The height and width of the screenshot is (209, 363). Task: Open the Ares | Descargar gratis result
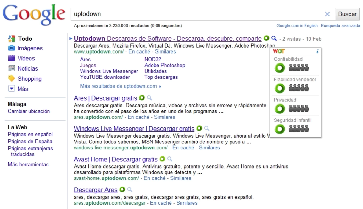105,98
